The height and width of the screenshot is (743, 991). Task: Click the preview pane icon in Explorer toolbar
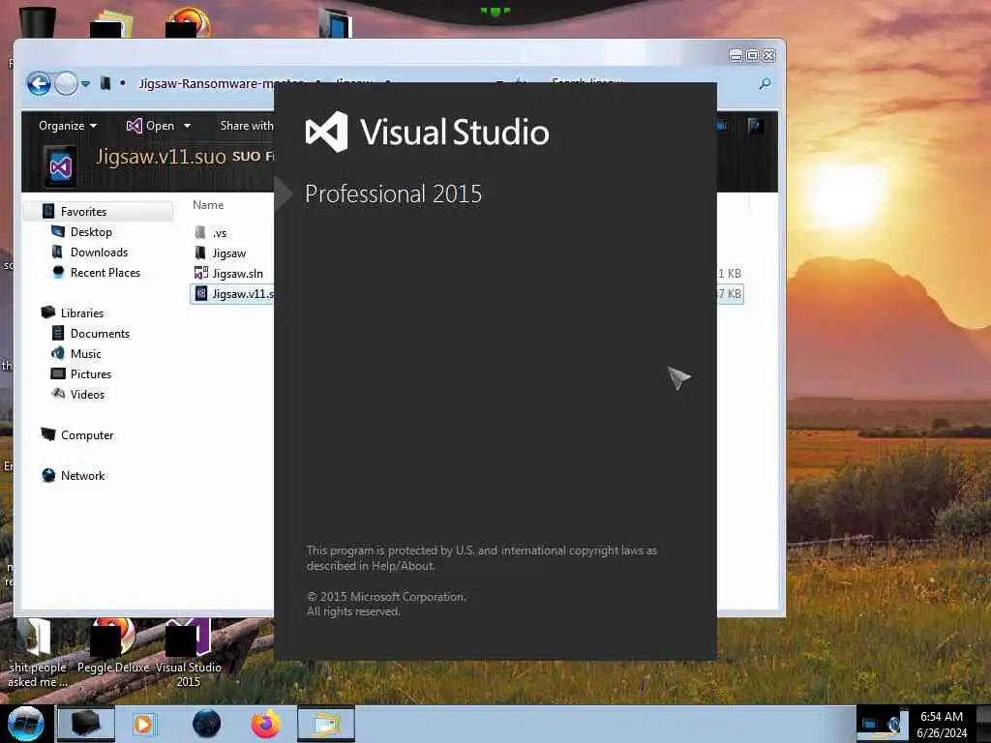pyautogui.click(x=721, y=126)
